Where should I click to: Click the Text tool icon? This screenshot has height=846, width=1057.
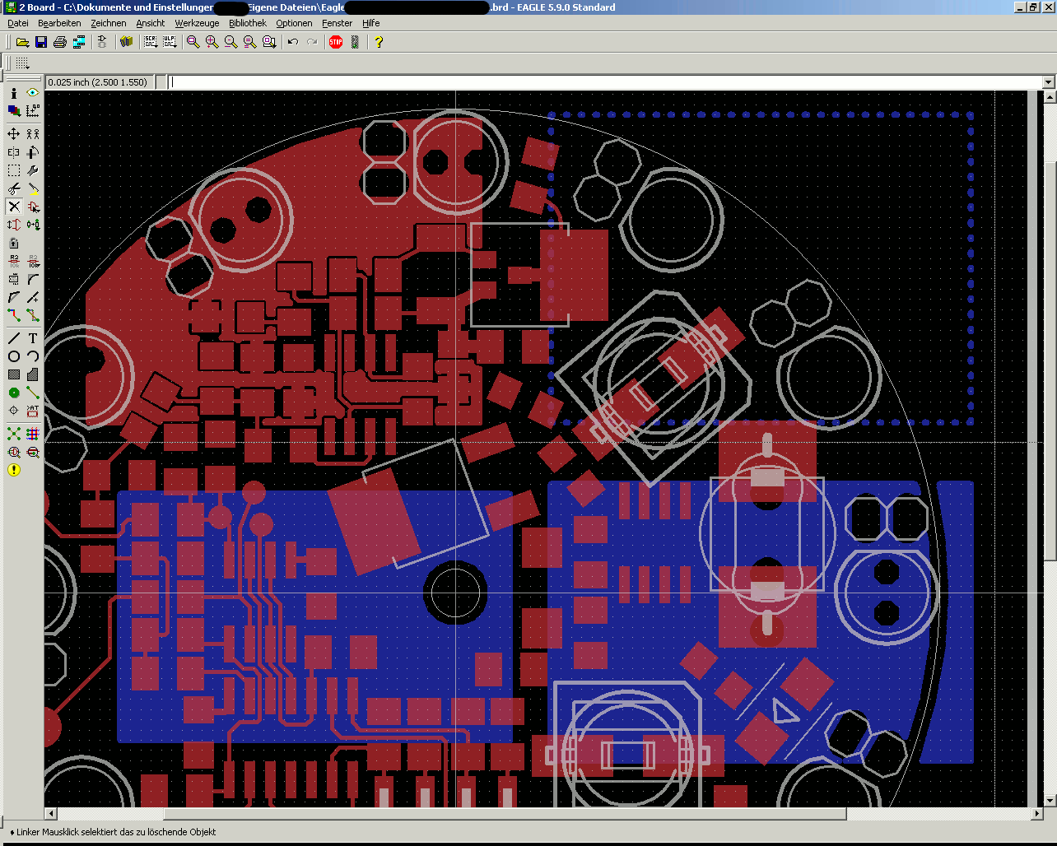click(33, 338)
